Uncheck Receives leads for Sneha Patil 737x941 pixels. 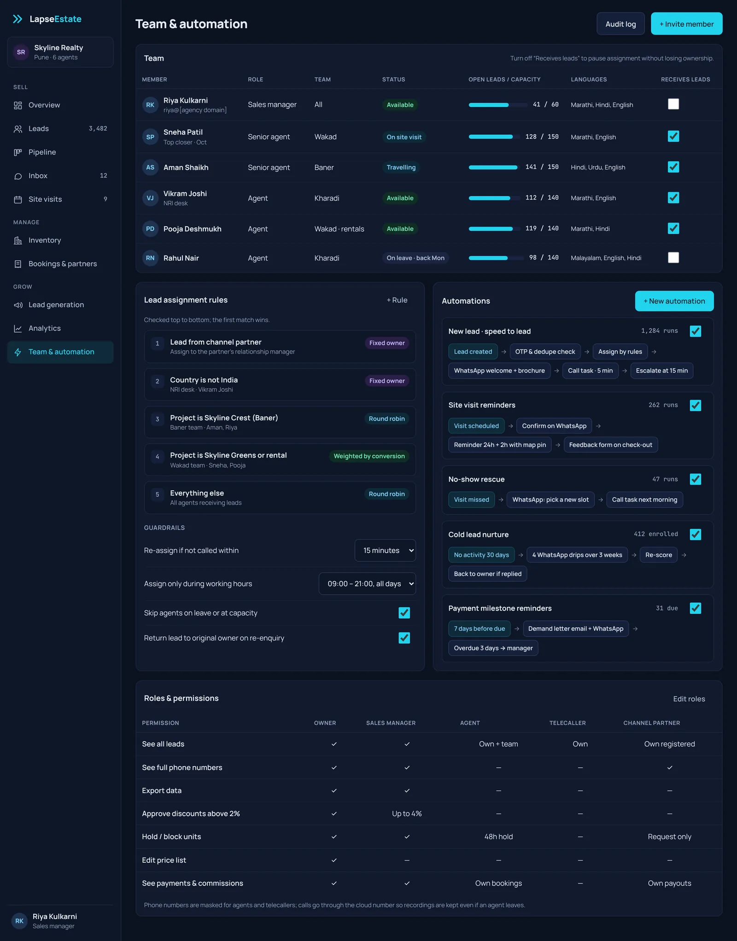673,136
